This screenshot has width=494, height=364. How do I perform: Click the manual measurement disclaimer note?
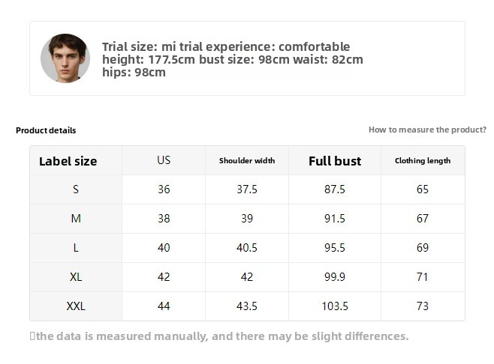pos(221,336)
